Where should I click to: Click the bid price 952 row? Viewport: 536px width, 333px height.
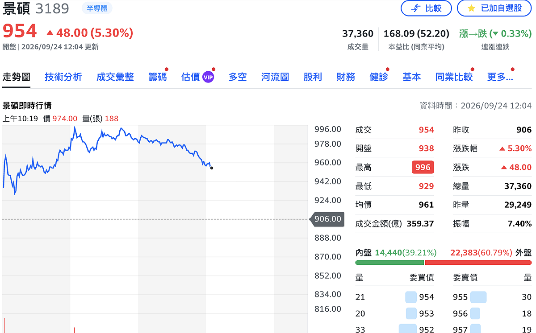(x=395, y=329)
